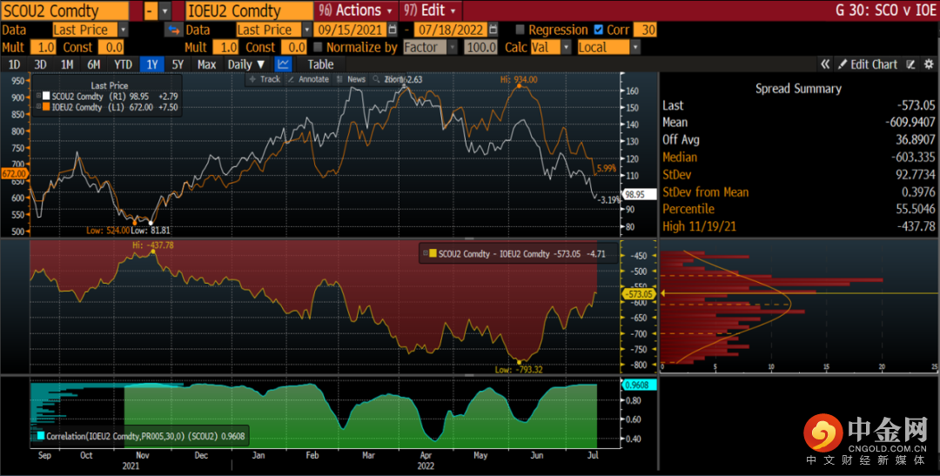
Task: Click the orange IOEU2 legend color swatch
Action: [x=46, y=106]
